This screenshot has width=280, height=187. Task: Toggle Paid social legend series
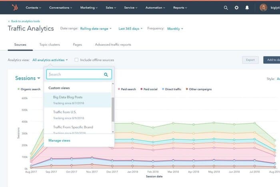tap(149, 89)
